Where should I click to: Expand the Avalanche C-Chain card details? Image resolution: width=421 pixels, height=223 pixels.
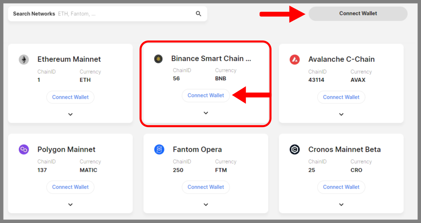click(x=341, y=115)
